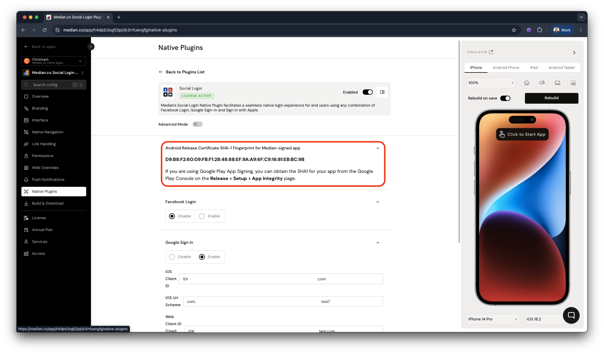The image size is (604, 354).
Task: Open Native Navigation settings
Action: (54, 132)
